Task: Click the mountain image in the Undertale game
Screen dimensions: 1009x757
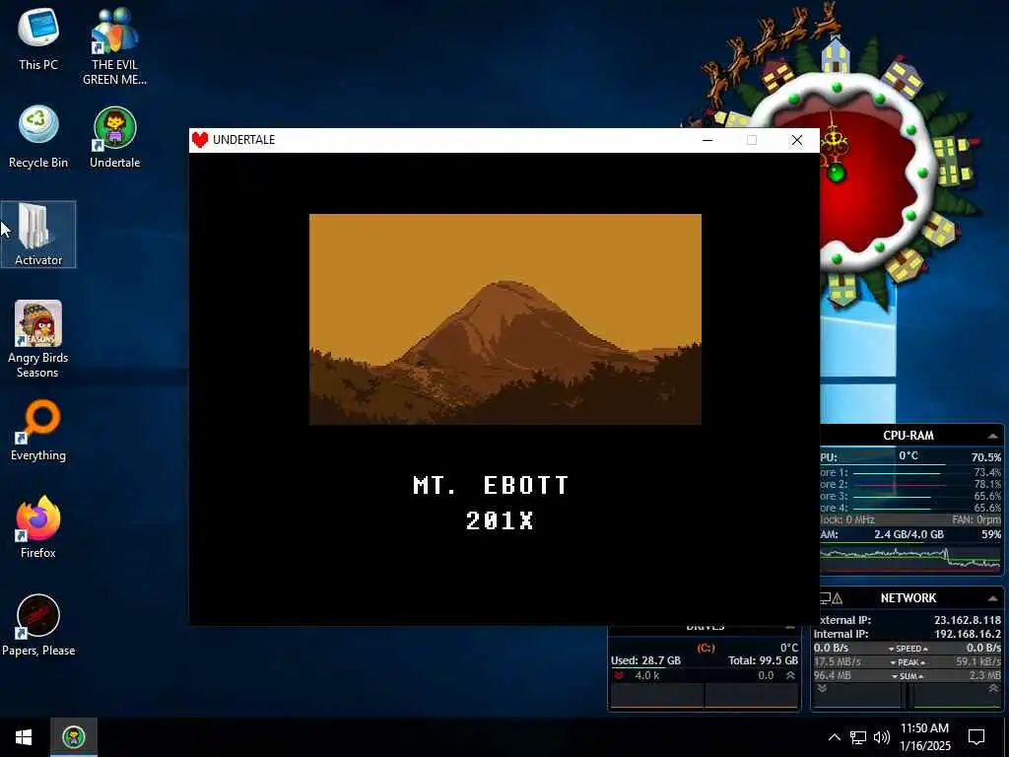Action: point(505,319)
